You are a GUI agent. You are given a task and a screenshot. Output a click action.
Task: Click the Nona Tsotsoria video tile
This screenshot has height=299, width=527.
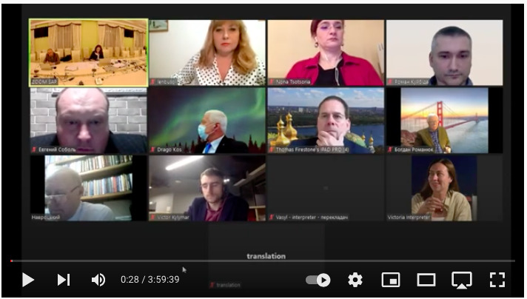click(326, 52)
